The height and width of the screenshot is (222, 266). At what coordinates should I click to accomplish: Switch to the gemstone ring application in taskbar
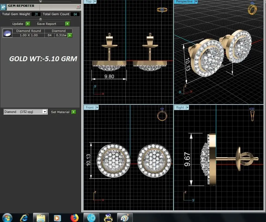[x=108, y=218]
